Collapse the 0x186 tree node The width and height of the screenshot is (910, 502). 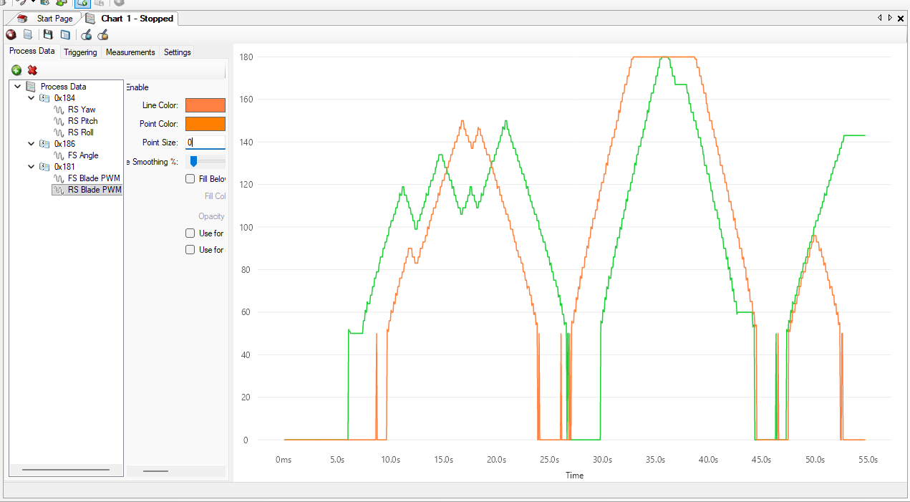tap(31, 144)
